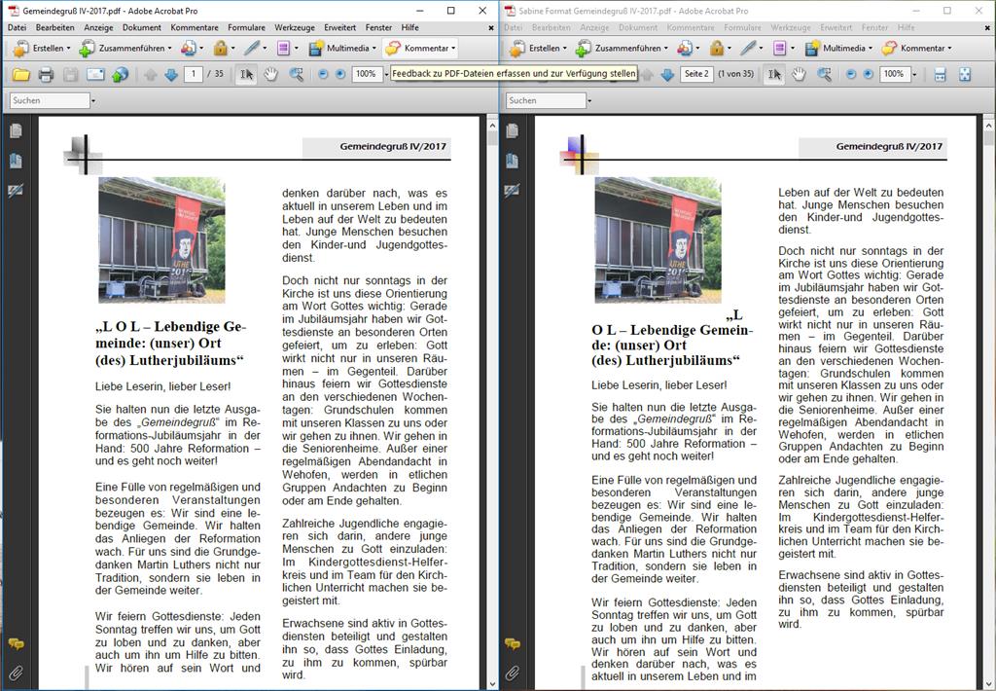Open the Dokument menu in left window
The height and width of the screenshot is (691, 996).
click(x=142, y=27)
